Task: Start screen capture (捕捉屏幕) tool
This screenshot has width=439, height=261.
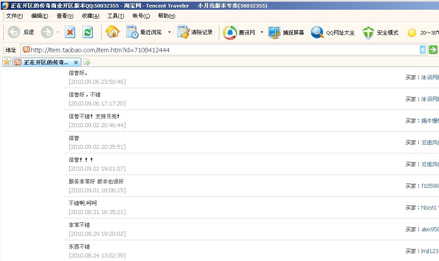Action: pyautogui.click(x=287, y=32)
